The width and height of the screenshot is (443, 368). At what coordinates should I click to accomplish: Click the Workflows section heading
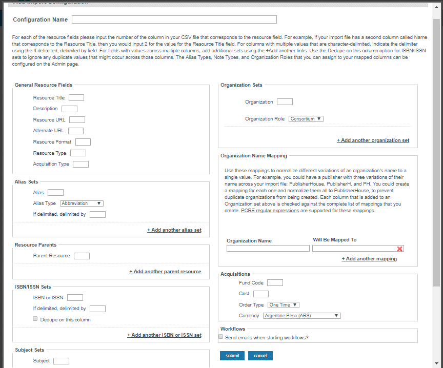(233, 329)
